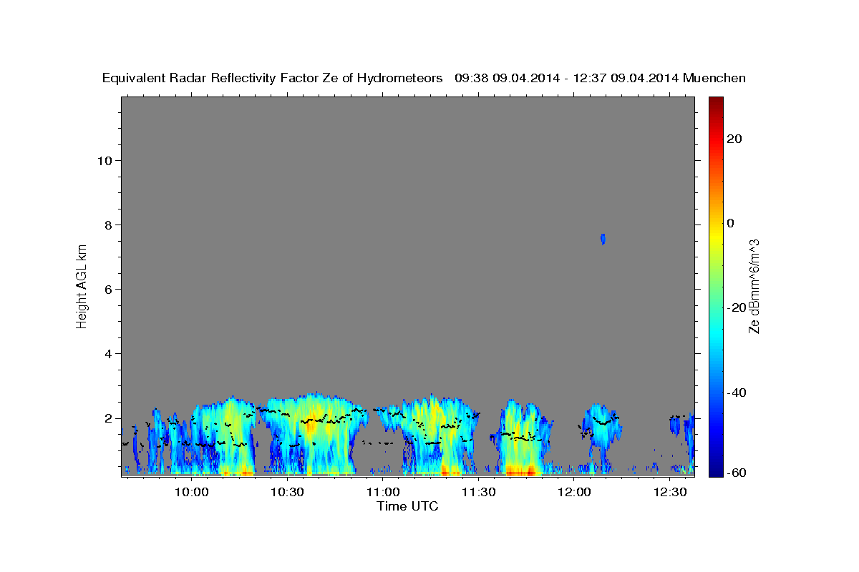Click the colorbar value label 20
This screenshot has height=572, width=859.
pos(734,139)
